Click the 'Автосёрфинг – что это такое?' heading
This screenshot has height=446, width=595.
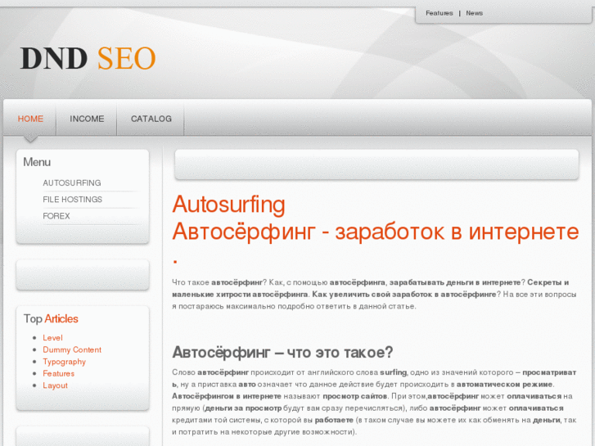[x=282, y=352]
